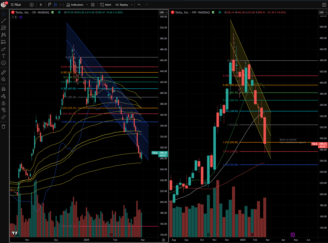The width and height of the screenshot is (328, 243).
Task: Click the bar style icon beside D
Action: [x=49, y=5]
